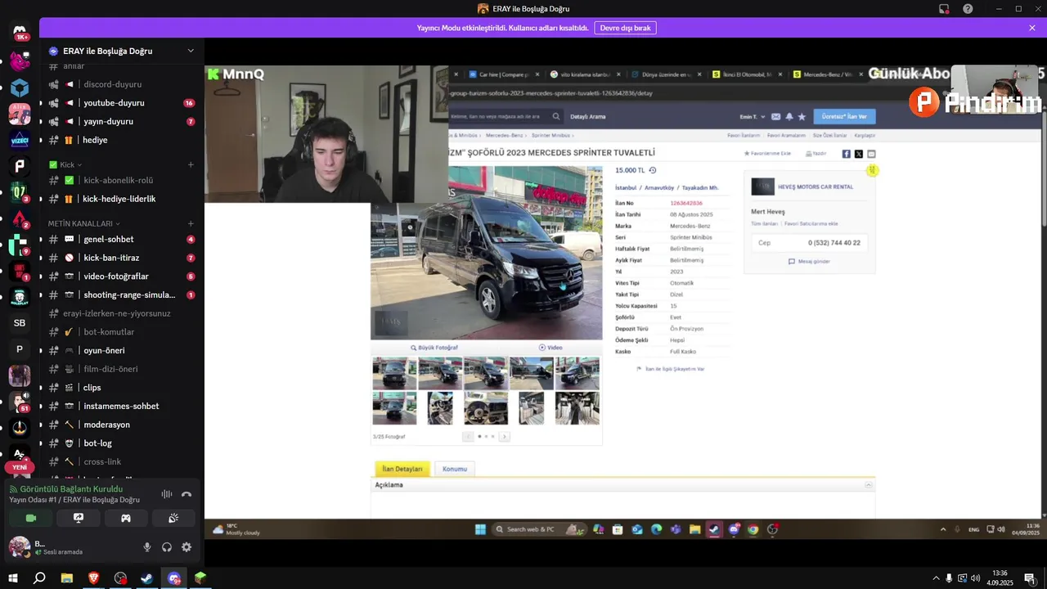Create a channel in Kick category
This screenshot has width=1047, height=589.
pos(191,164)
